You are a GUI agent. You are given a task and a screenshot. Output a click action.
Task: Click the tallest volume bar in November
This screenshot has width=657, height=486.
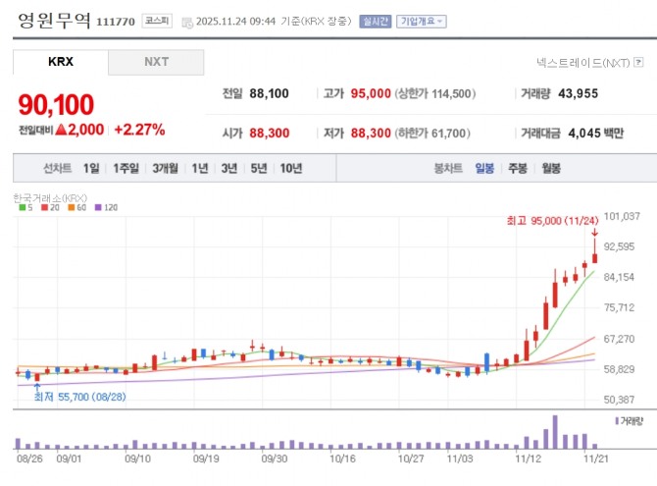pos(555,432)
